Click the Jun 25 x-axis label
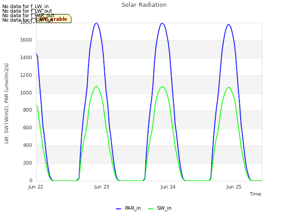The height and width of the screenshot is (217, 289). (x=234, y=187)
